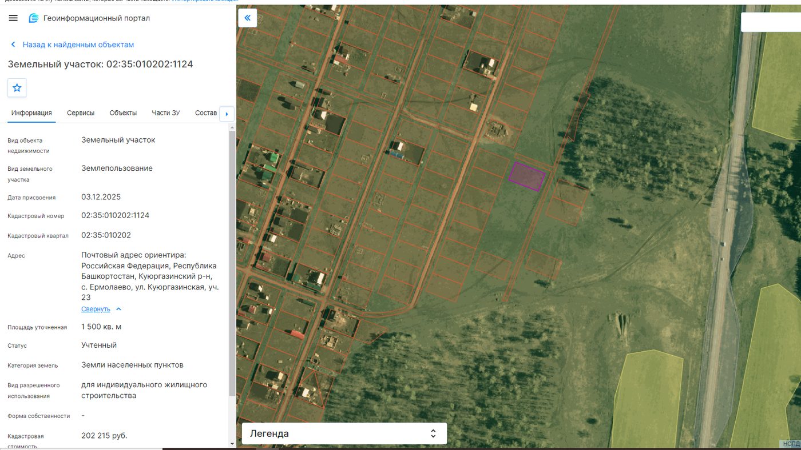Switch to the Объекты tab
Screen dimensions: 801x450
tap(123, 113)
